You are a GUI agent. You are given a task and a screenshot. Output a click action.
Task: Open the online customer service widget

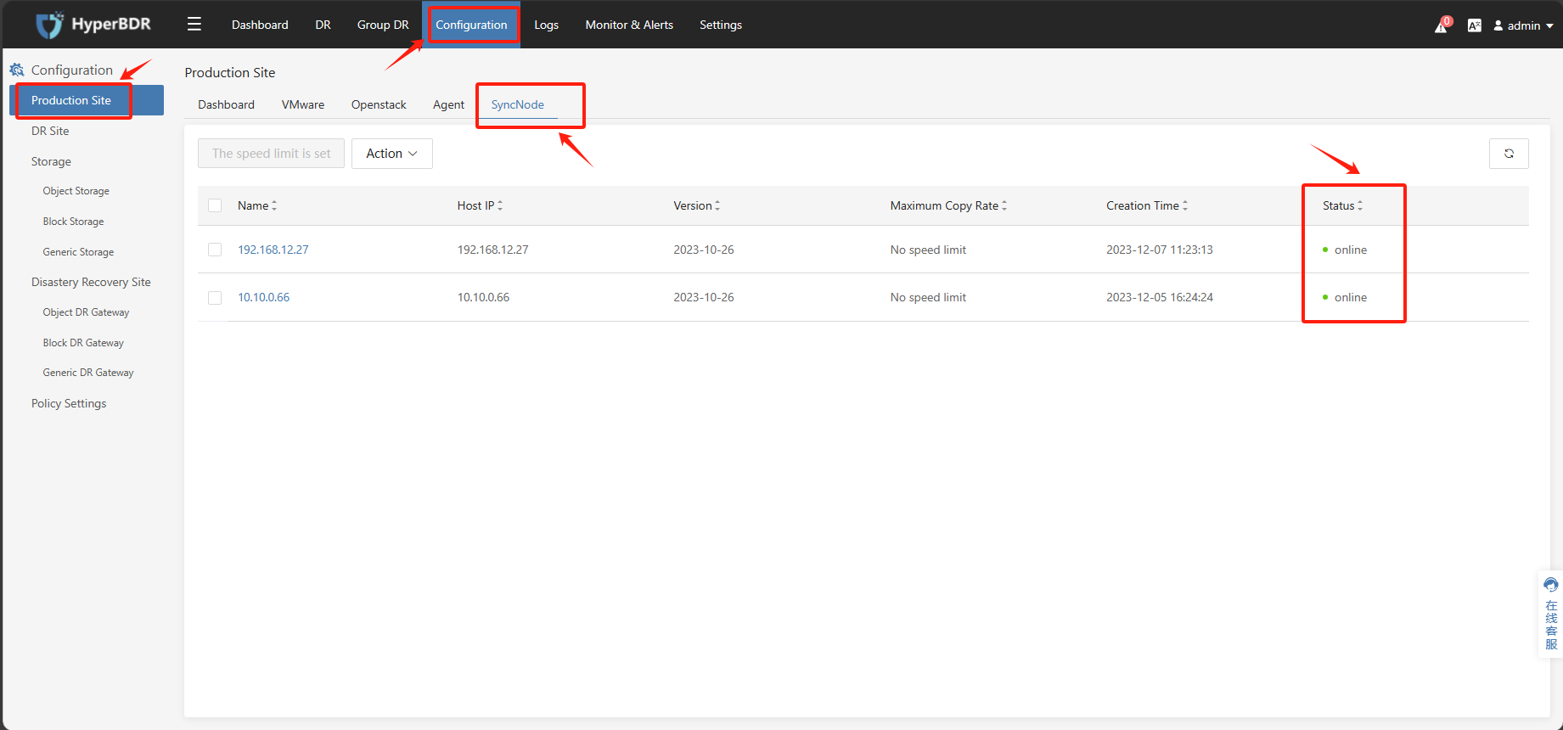coord(1551,614)
